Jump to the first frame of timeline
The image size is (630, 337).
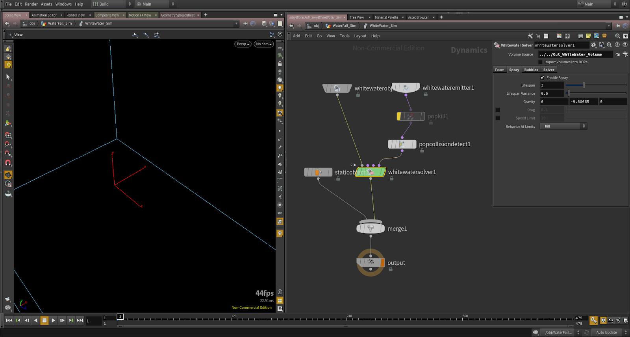[9, 320]
